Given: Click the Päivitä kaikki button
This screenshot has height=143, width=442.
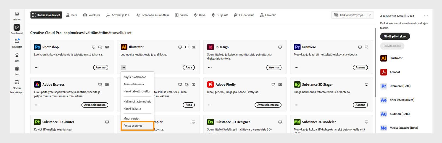Looking at the screenshot, I should [x=392, y=46].
